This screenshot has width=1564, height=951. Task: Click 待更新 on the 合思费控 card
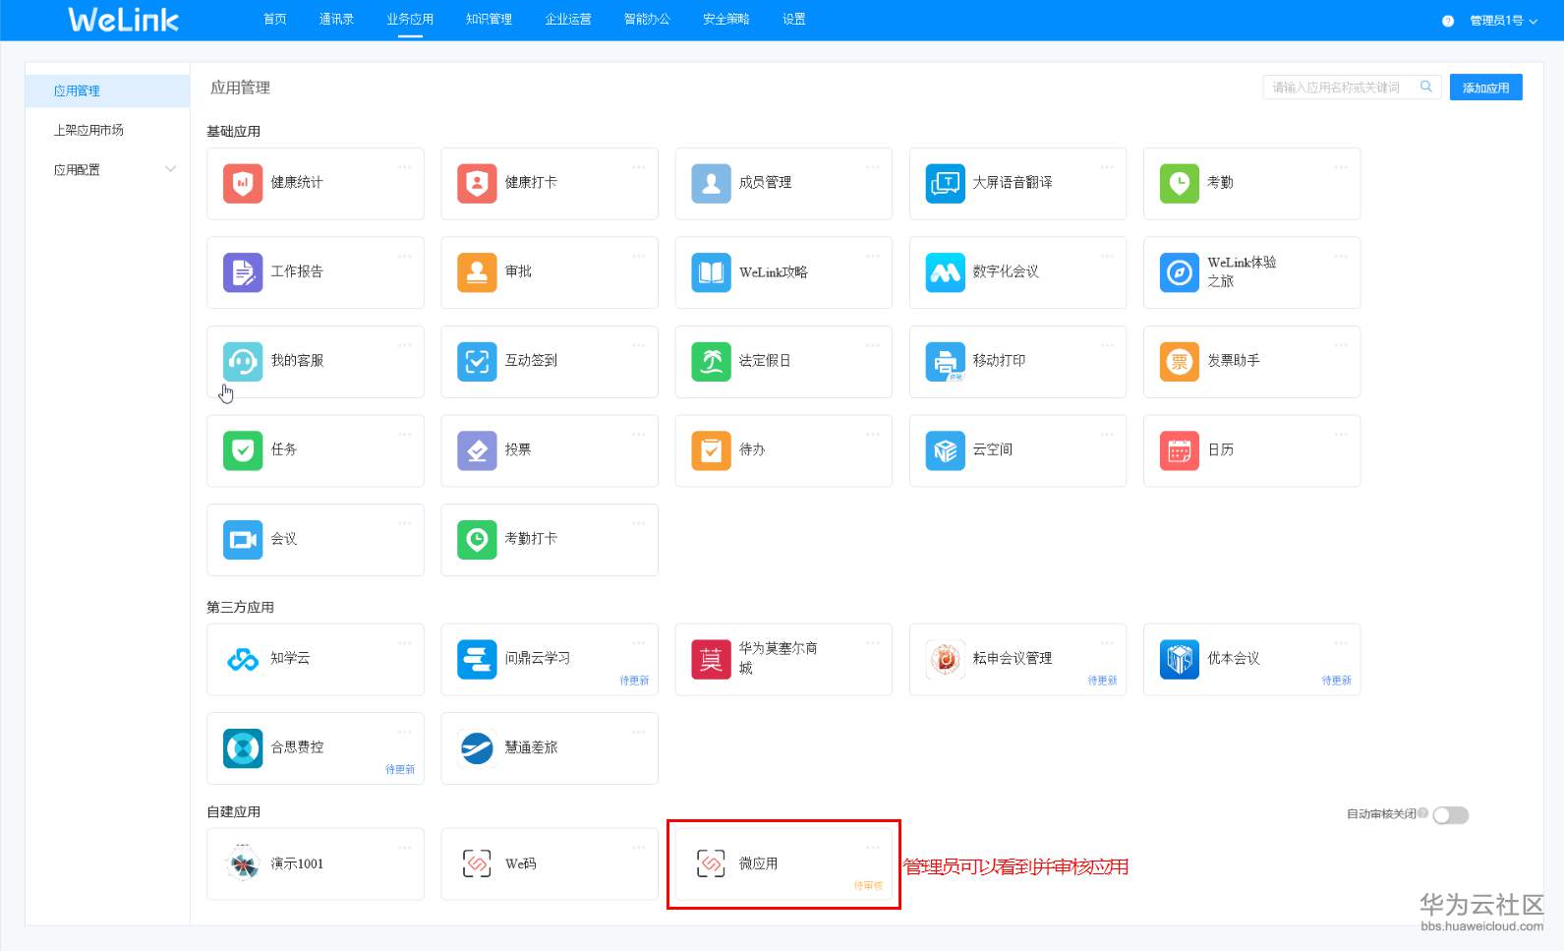pos(400,769)
